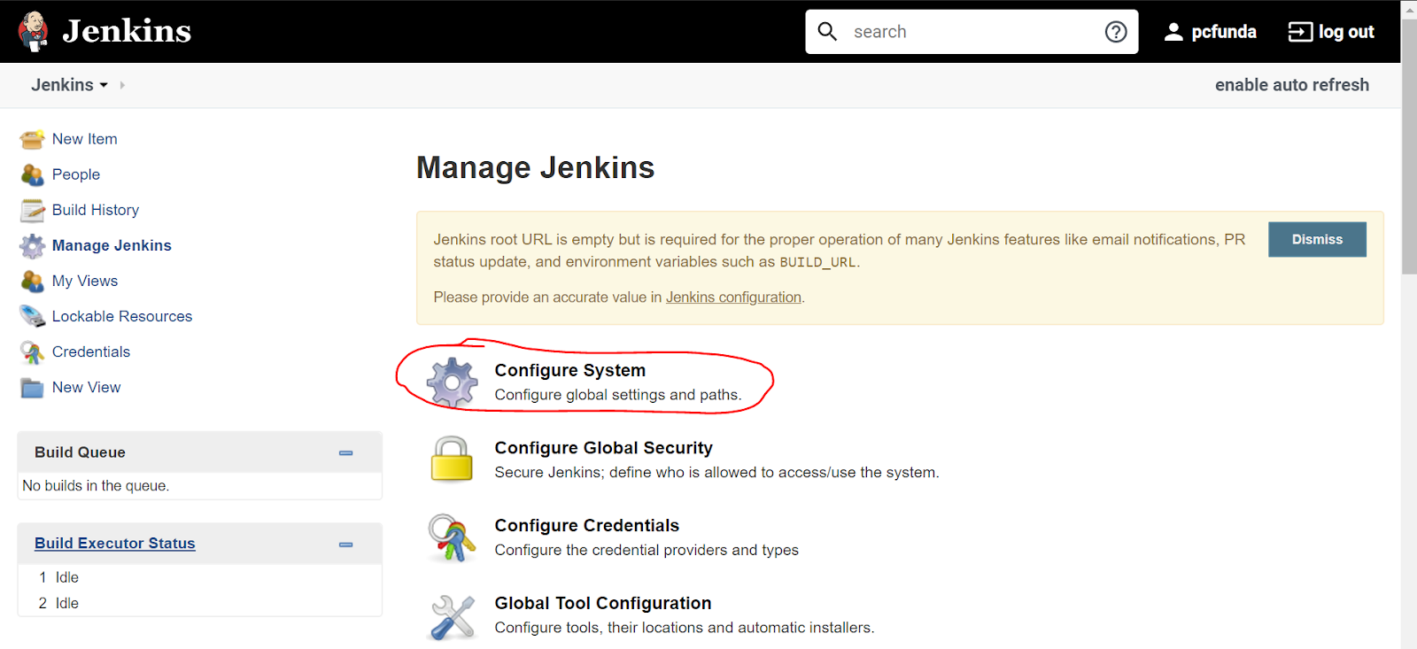Click the vertical page scrollbar thumb
Screen dimensions: 1417x649
pyautogui.click(x=1409, y=146)
